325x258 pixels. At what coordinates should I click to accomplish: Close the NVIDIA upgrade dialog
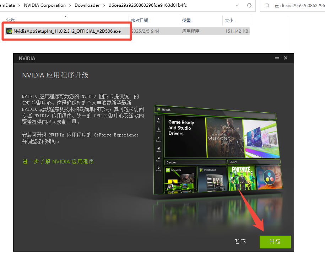[x=286, y=58]
